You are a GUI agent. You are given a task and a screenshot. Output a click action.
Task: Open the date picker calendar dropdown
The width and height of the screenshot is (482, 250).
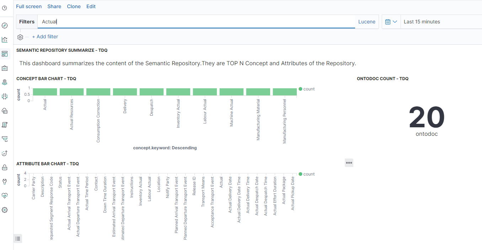(x=391, y=22)
